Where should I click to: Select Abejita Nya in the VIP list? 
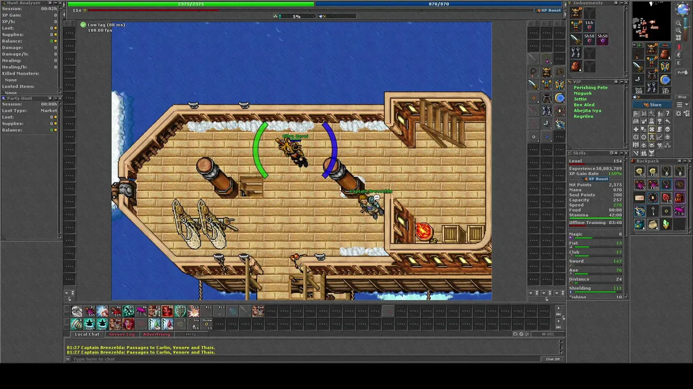point(587,111)
